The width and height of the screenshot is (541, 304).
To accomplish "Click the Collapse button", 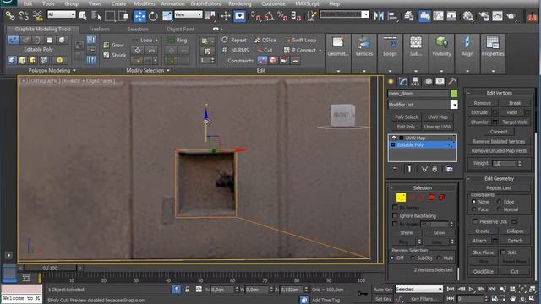I will [x=515, y=231].
